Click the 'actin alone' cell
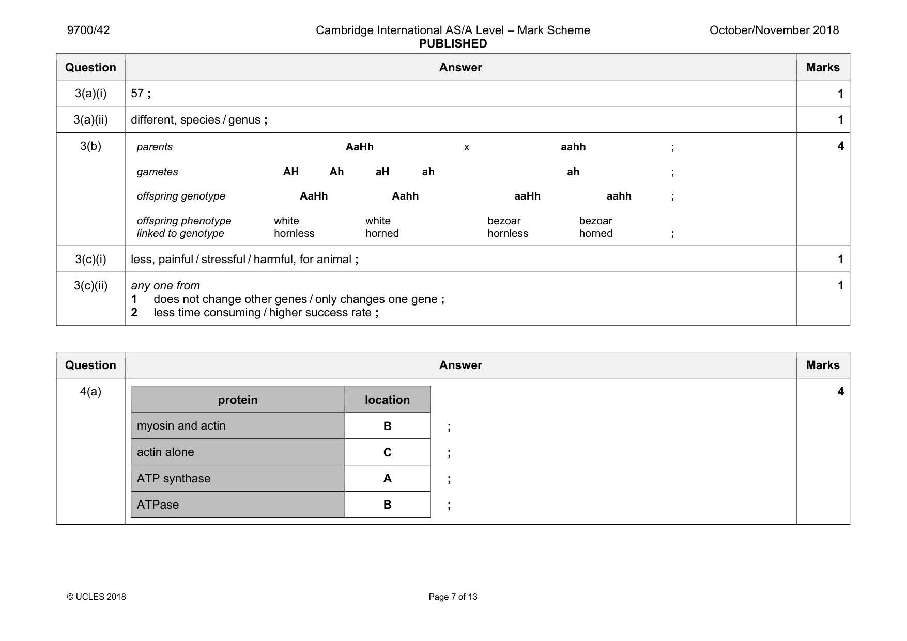The width and height of the screenshot is (907, 641). [238, 452]
